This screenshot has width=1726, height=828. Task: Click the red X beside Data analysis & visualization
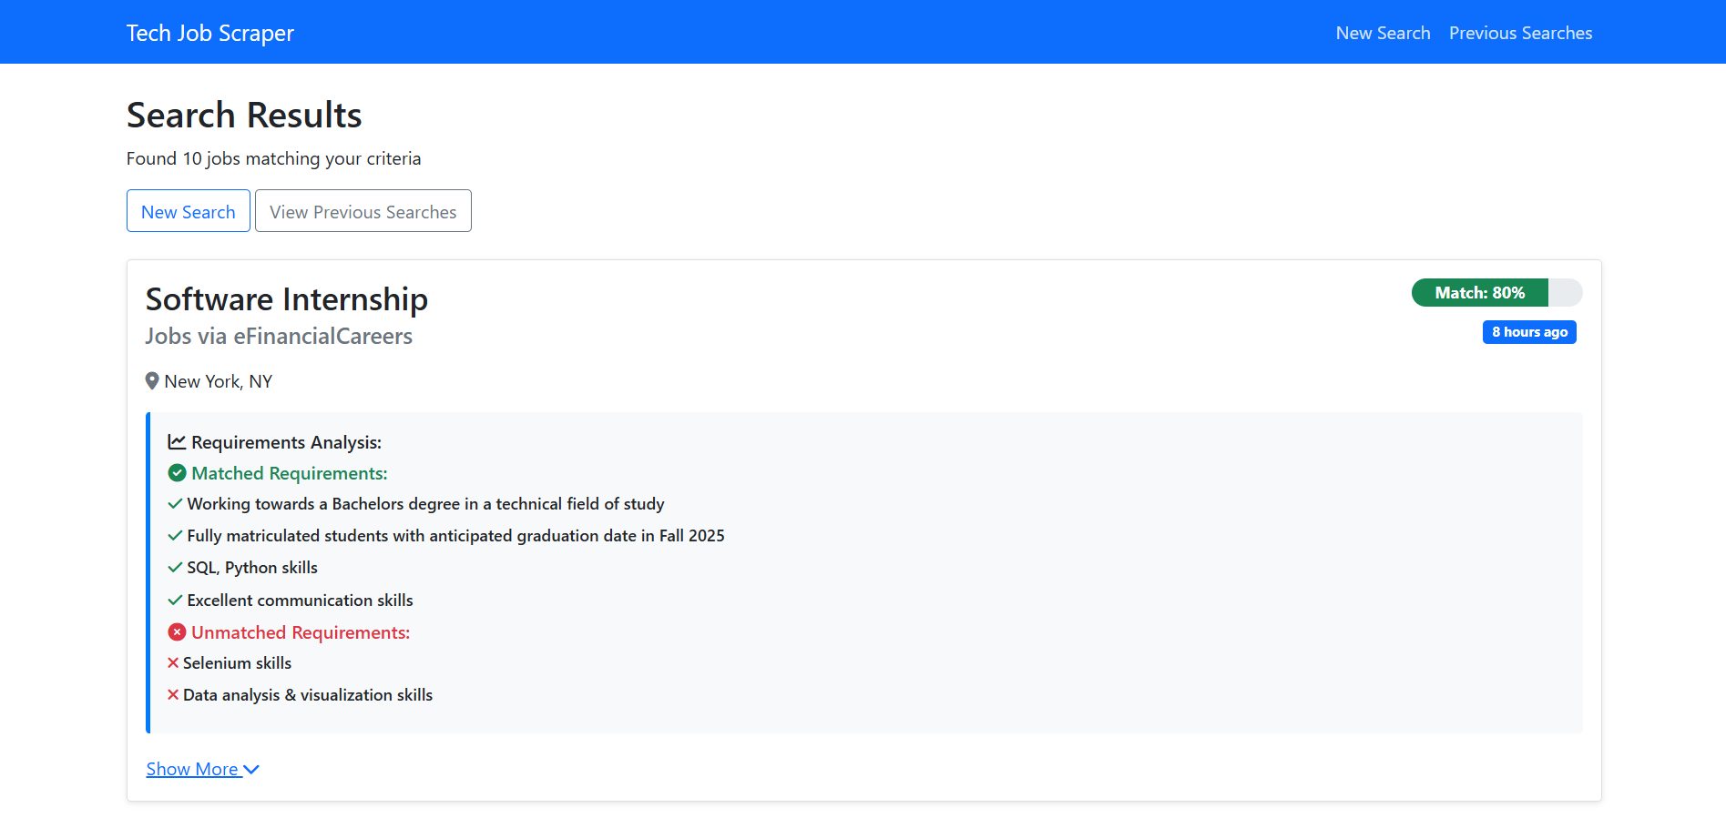(x=173, y=695)
